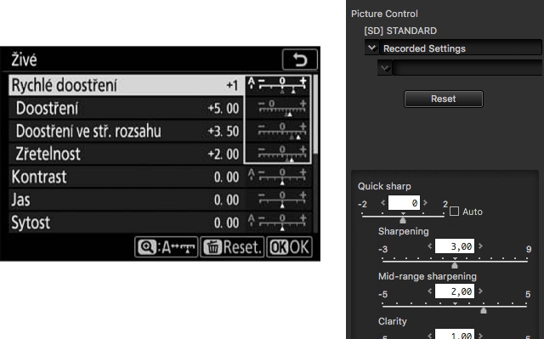Viewport: 544px width, 339px height.
Task: Enable the Auto checkbox for Quick sharp
Action: click(454, 211)
